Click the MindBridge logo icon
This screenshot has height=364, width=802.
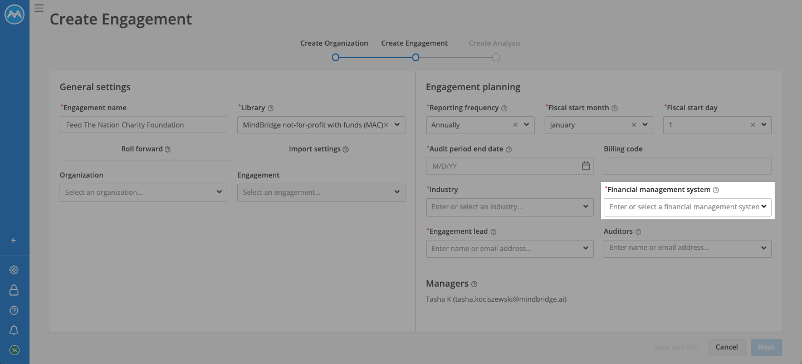point(14,15)
